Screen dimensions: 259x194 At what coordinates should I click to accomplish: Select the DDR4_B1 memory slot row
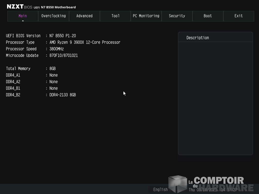(x=32, y=88)
